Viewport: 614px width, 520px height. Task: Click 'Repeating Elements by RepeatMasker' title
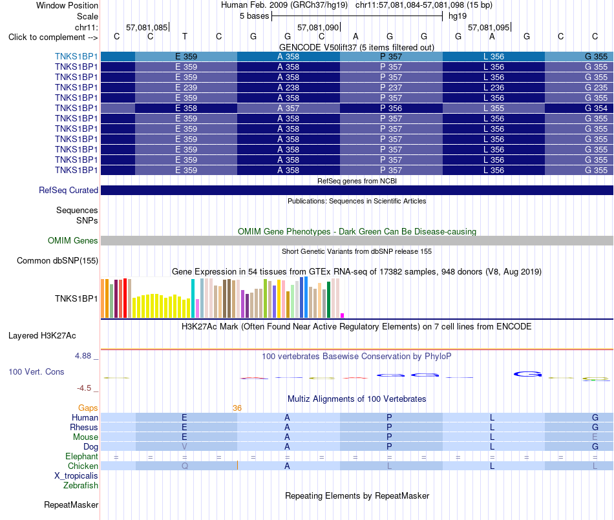[357, 495]
